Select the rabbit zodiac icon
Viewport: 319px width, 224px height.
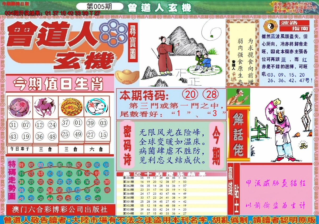pos(97,106)
